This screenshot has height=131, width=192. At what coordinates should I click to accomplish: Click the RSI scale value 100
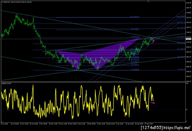click(x=187, y=83)
